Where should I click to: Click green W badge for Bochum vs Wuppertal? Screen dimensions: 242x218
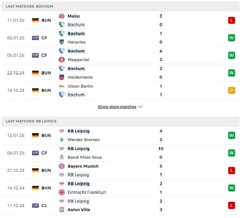pos(232,55)
